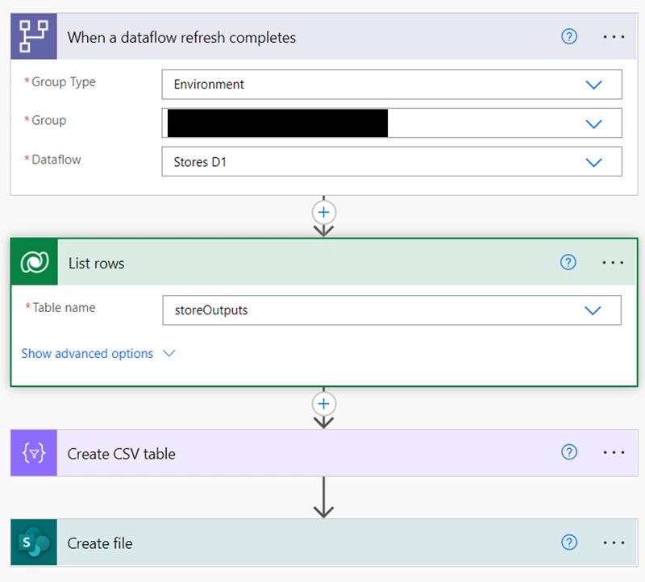Click the Create CSV table action icon
The image size is (645, 582).
(x=33, y=452)
